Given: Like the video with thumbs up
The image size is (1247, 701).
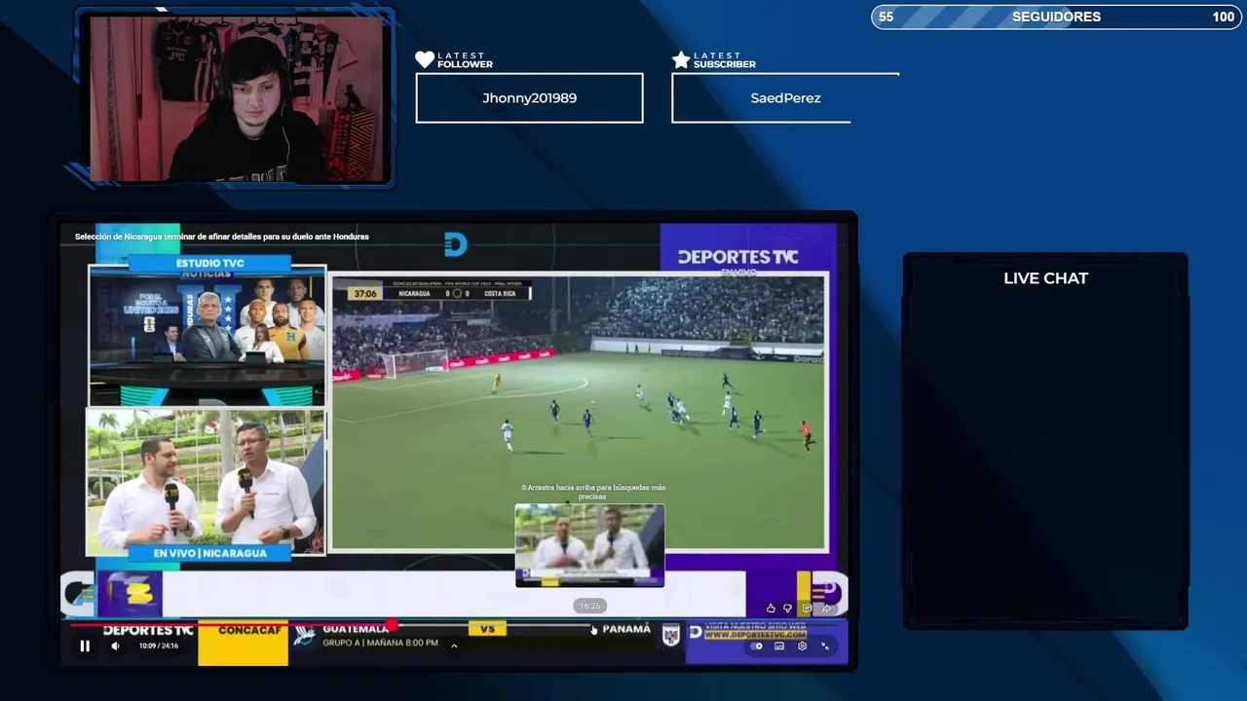Looking at the screenshot, I should pos(771,609).
